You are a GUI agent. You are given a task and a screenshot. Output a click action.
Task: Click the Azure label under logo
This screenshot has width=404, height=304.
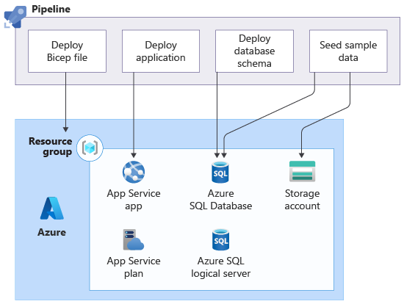pyautogui.click(x=52, y=232)
